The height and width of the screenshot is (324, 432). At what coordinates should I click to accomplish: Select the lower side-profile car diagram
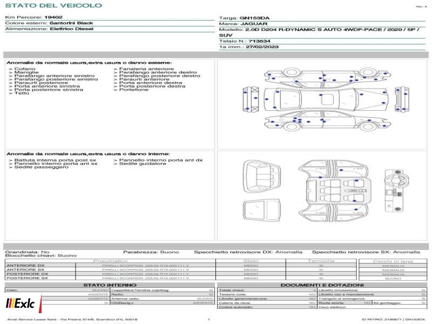click(327, 121)
